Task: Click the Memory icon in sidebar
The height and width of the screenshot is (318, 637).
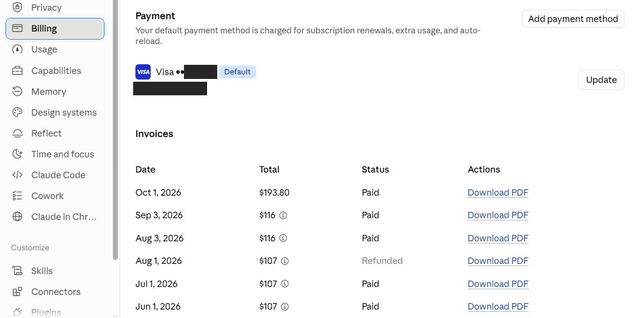Action: click(x=17, y=91)
